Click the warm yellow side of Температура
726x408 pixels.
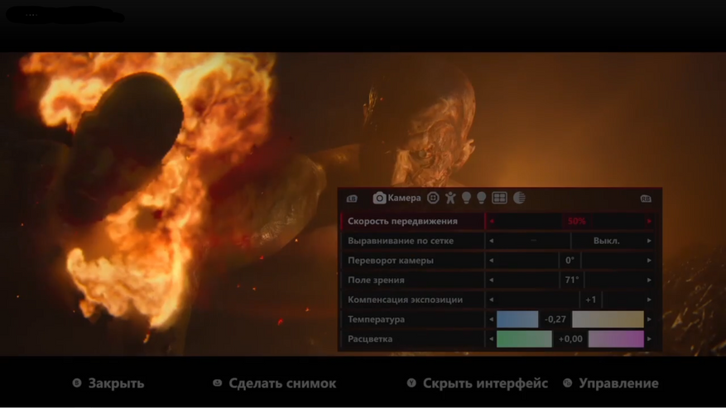608,319
